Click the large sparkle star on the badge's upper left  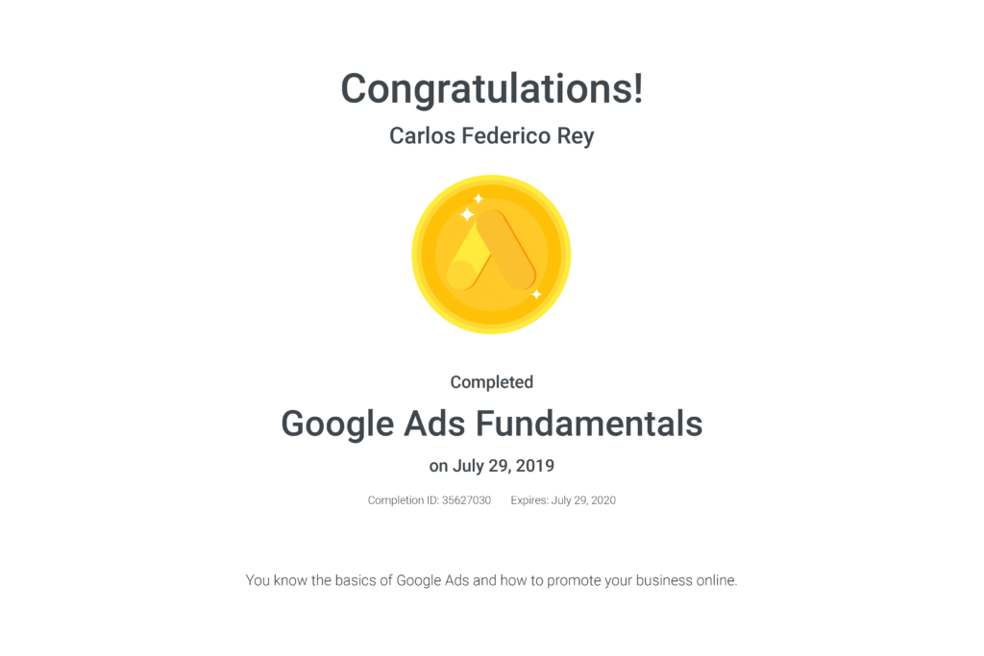coord(468,214)
